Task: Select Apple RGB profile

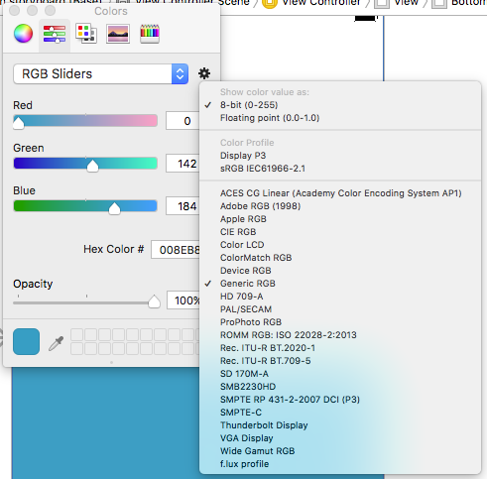Action: tap(340, 219)
